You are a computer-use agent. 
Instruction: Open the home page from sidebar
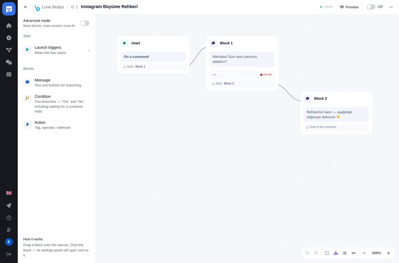pos(9,26)
